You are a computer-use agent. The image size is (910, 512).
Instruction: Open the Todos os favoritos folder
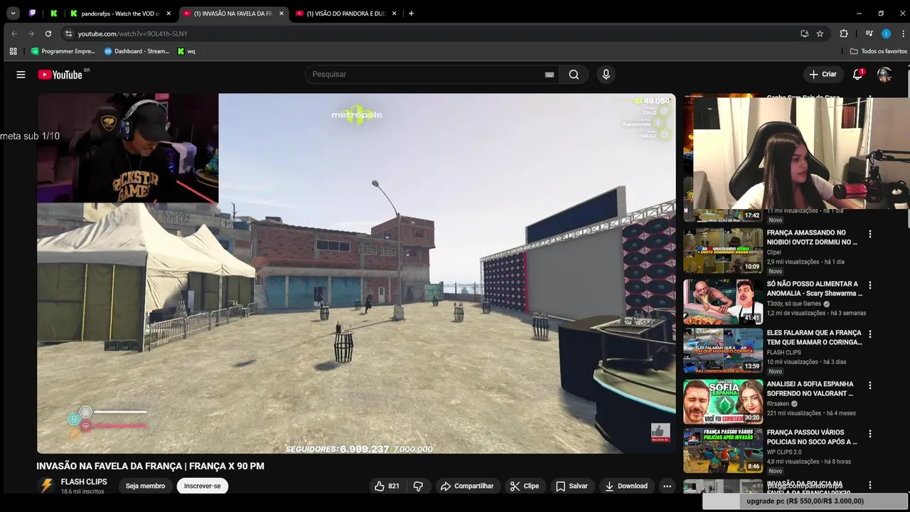(879, 51)
